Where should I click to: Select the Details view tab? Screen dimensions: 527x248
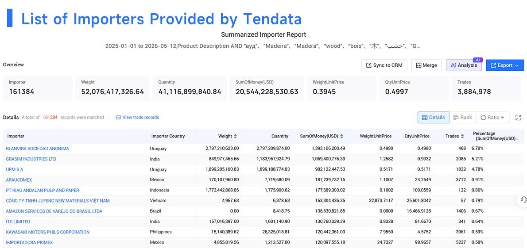pos(433,118)
